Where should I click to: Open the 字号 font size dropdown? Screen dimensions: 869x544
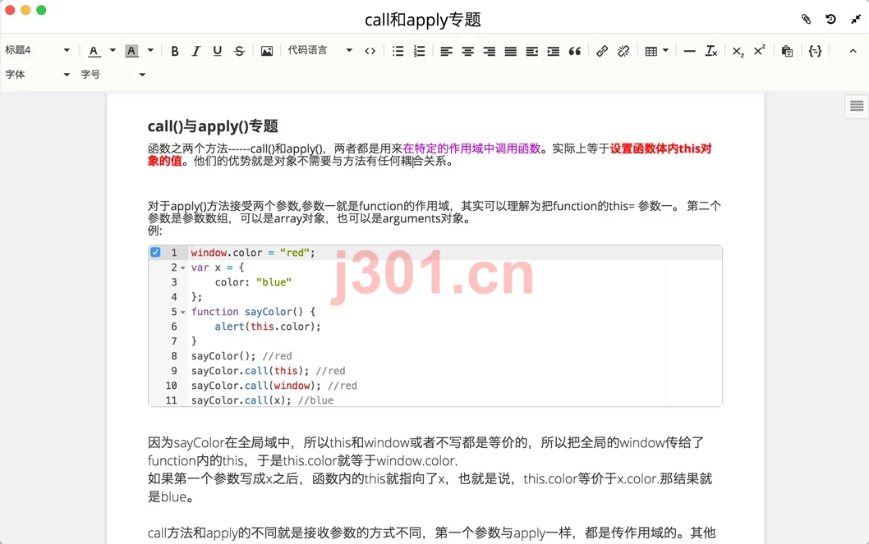tap(113, 74)
